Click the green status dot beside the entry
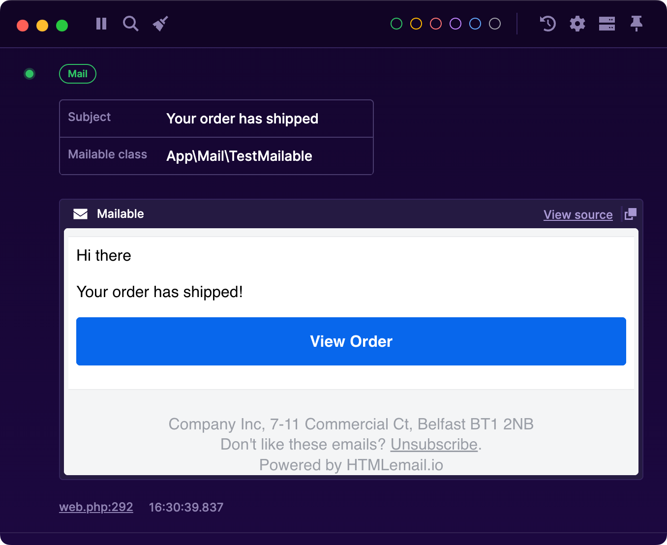 tap(30, 74)
